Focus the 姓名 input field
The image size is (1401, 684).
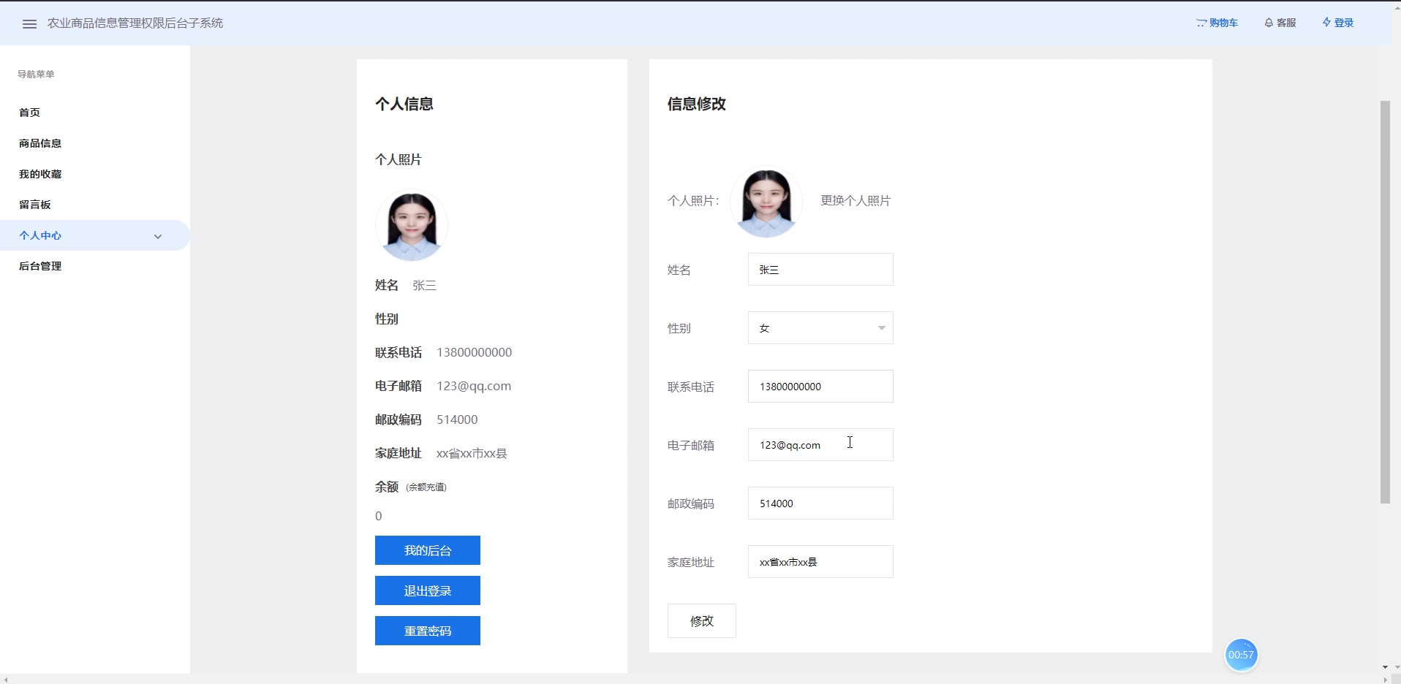(820, 270)
